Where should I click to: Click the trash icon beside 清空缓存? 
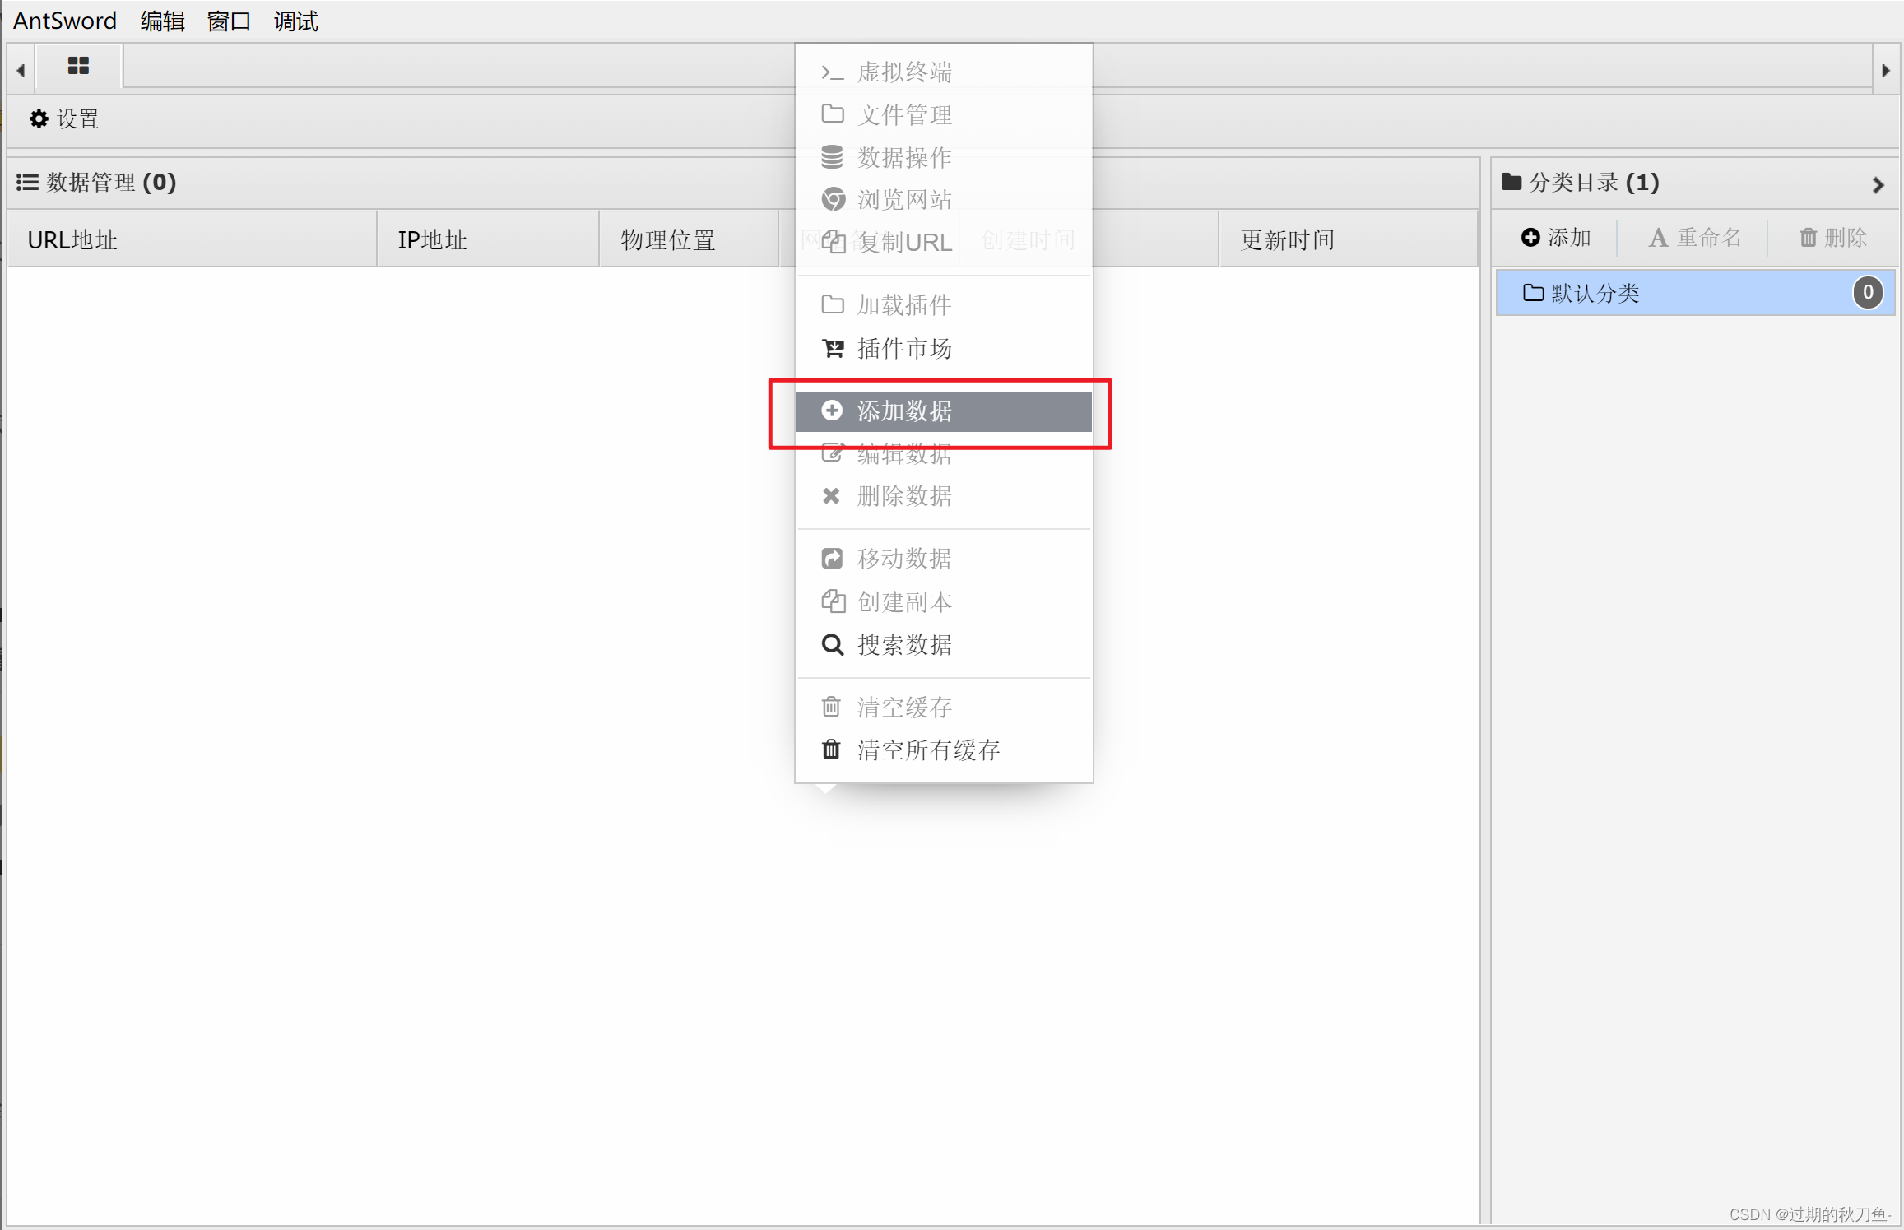(831, 707)
